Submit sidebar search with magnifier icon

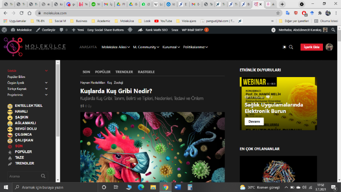pos(43,176)
